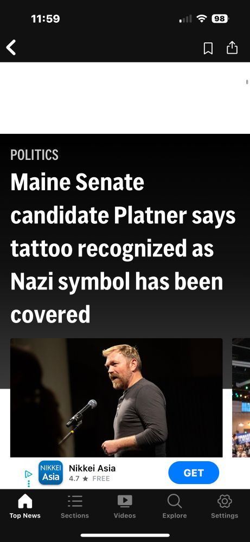
Task: Click the scroll indicator on right edge
Action: click(x=247, y=82)
